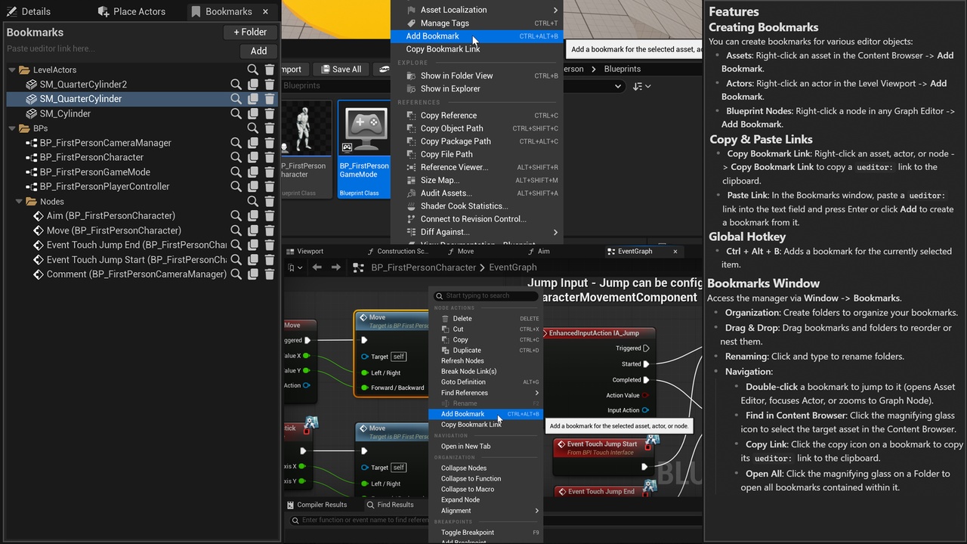Find BP_FirstPersonPlayerController in Content Browser
Image resolution: width=967 pixels, height=544 pixels.
point(236,187)
